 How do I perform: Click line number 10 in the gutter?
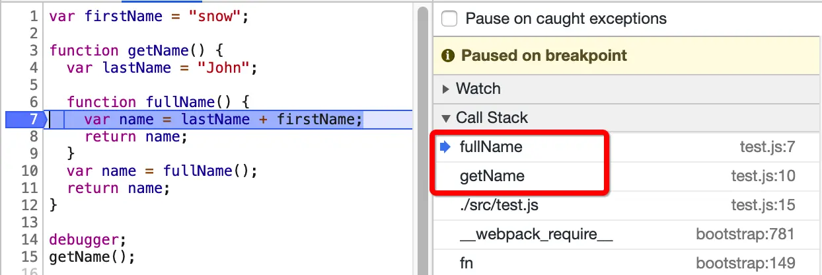30,171
